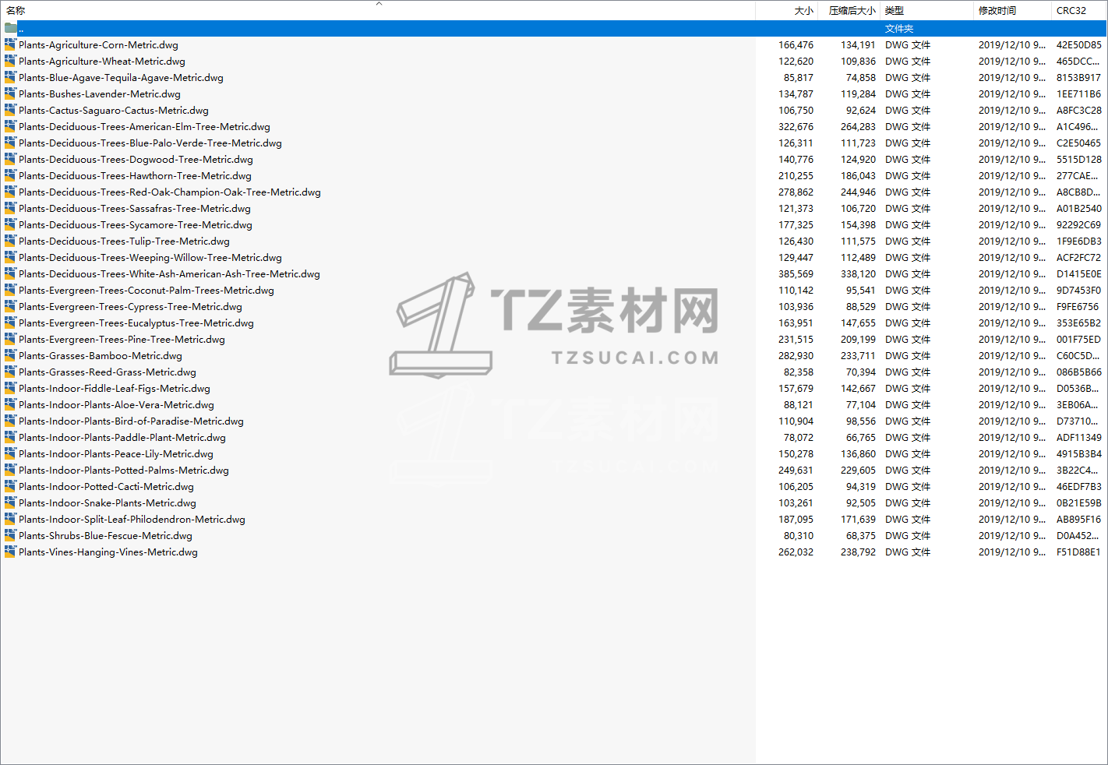Click the Aloe-Vera file icon
This screenshot has width=1108, height=765.
click(10, 405)
